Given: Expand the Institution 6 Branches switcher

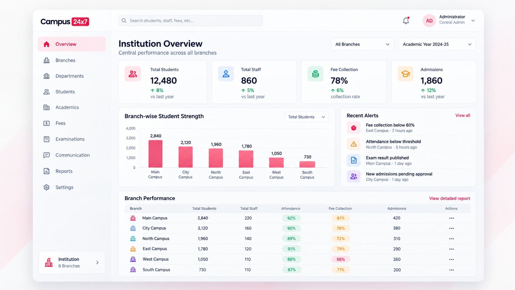Looking at the screenshot, I should click(x=72, y=263).
